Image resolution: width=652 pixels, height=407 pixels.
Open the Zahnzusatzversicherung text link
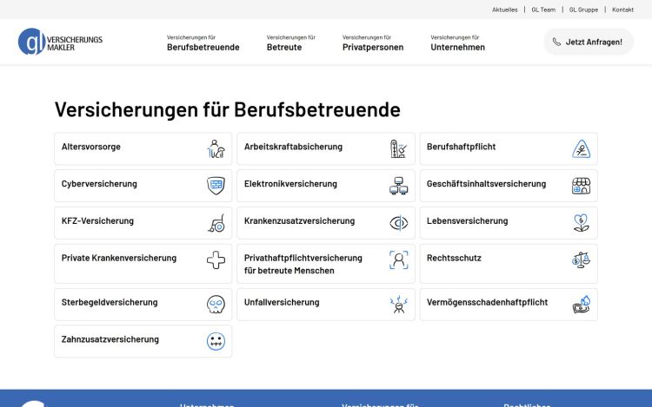click(x=110, y=339)
